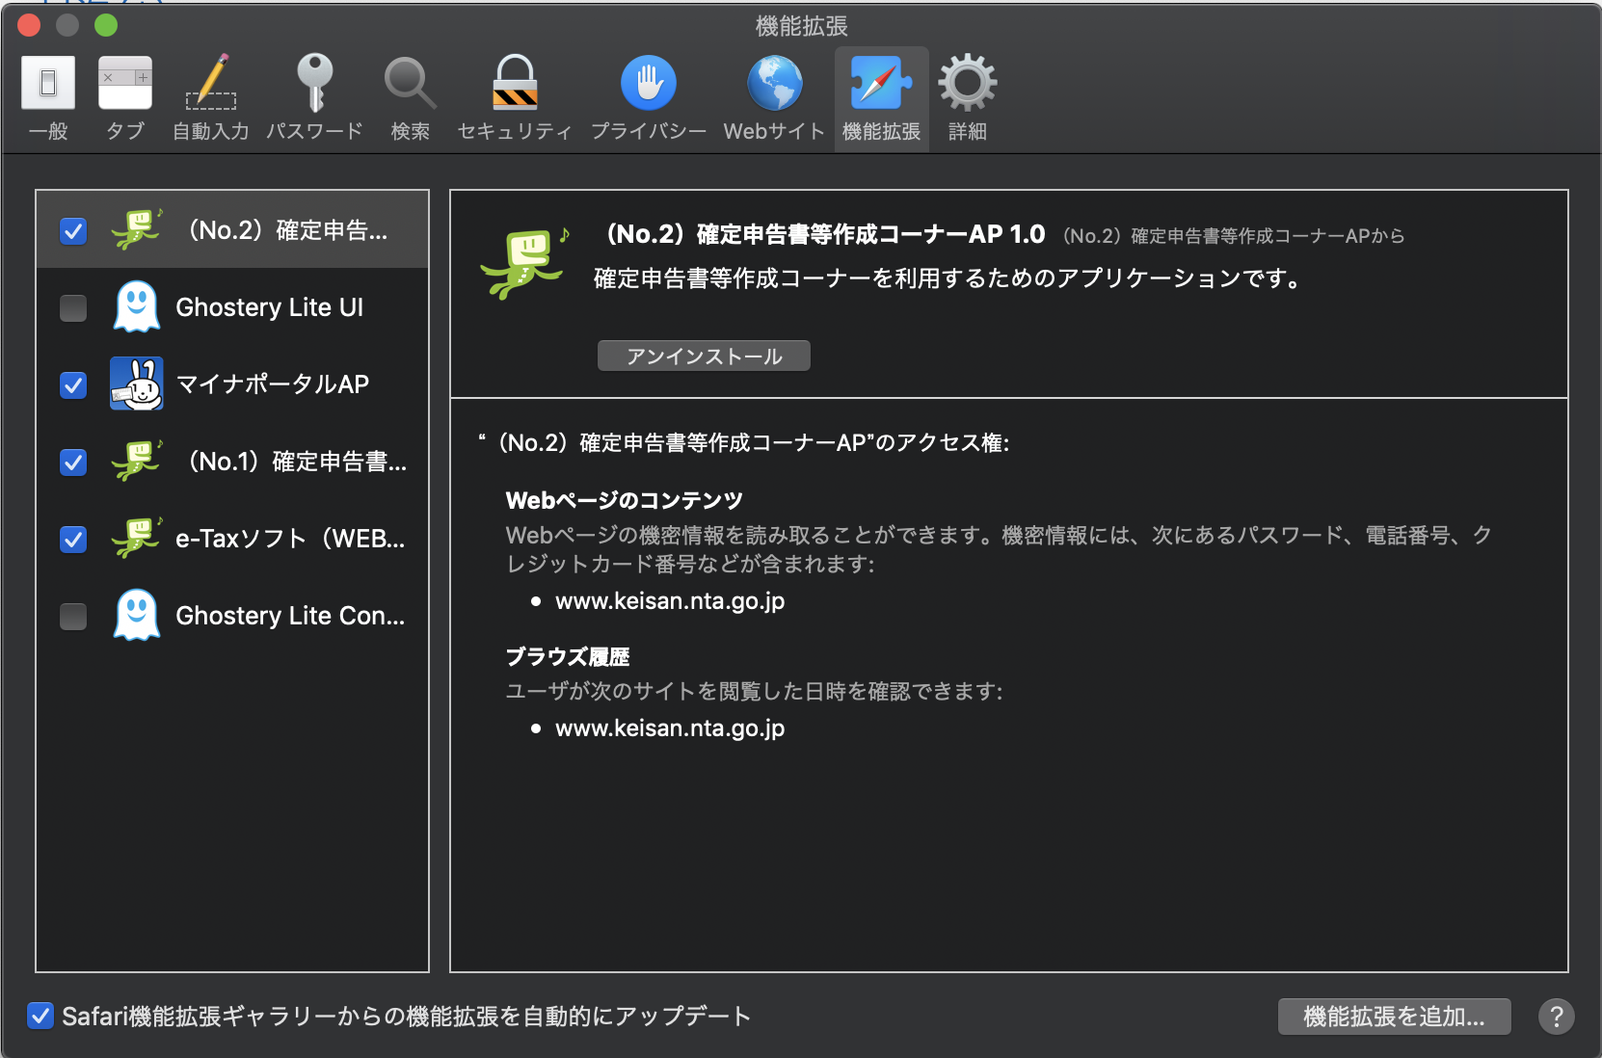Open the セキュリティ padlock icon

(515, 83)
